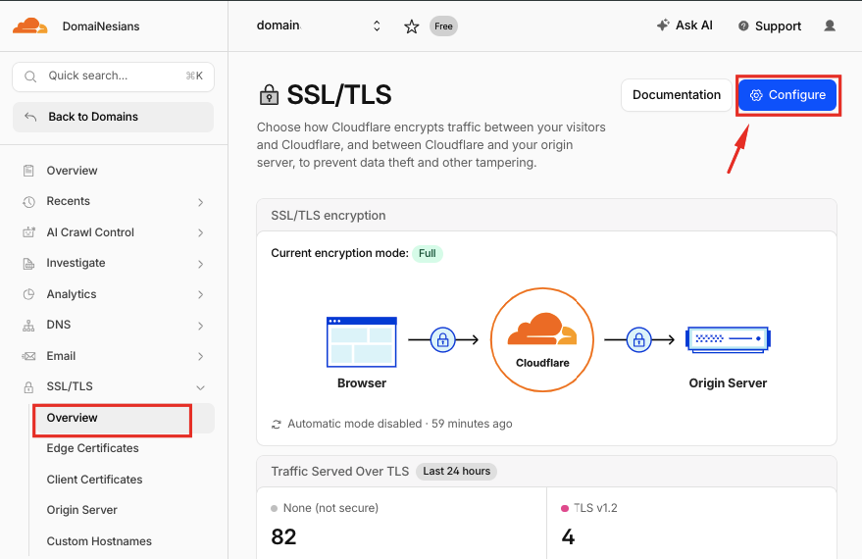
Task: Click the value 4 under TLS v1.2
Action: tap(568, 537)
